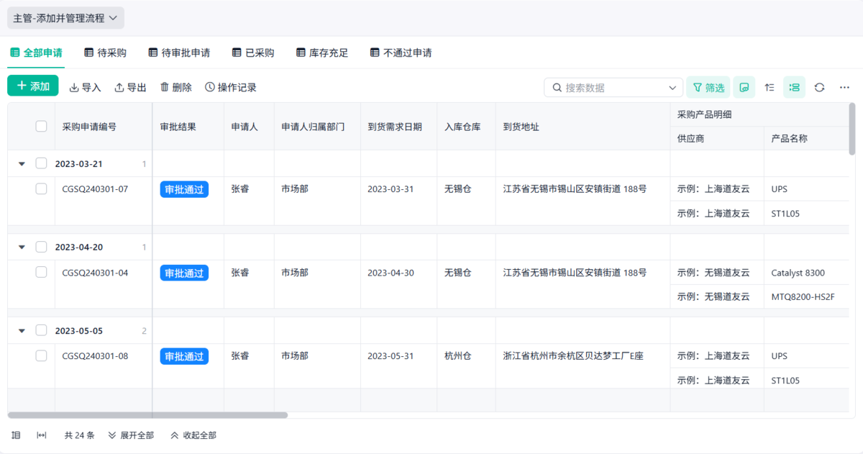
Task: Click the 供应商 column header
Action: click(716, 138)
